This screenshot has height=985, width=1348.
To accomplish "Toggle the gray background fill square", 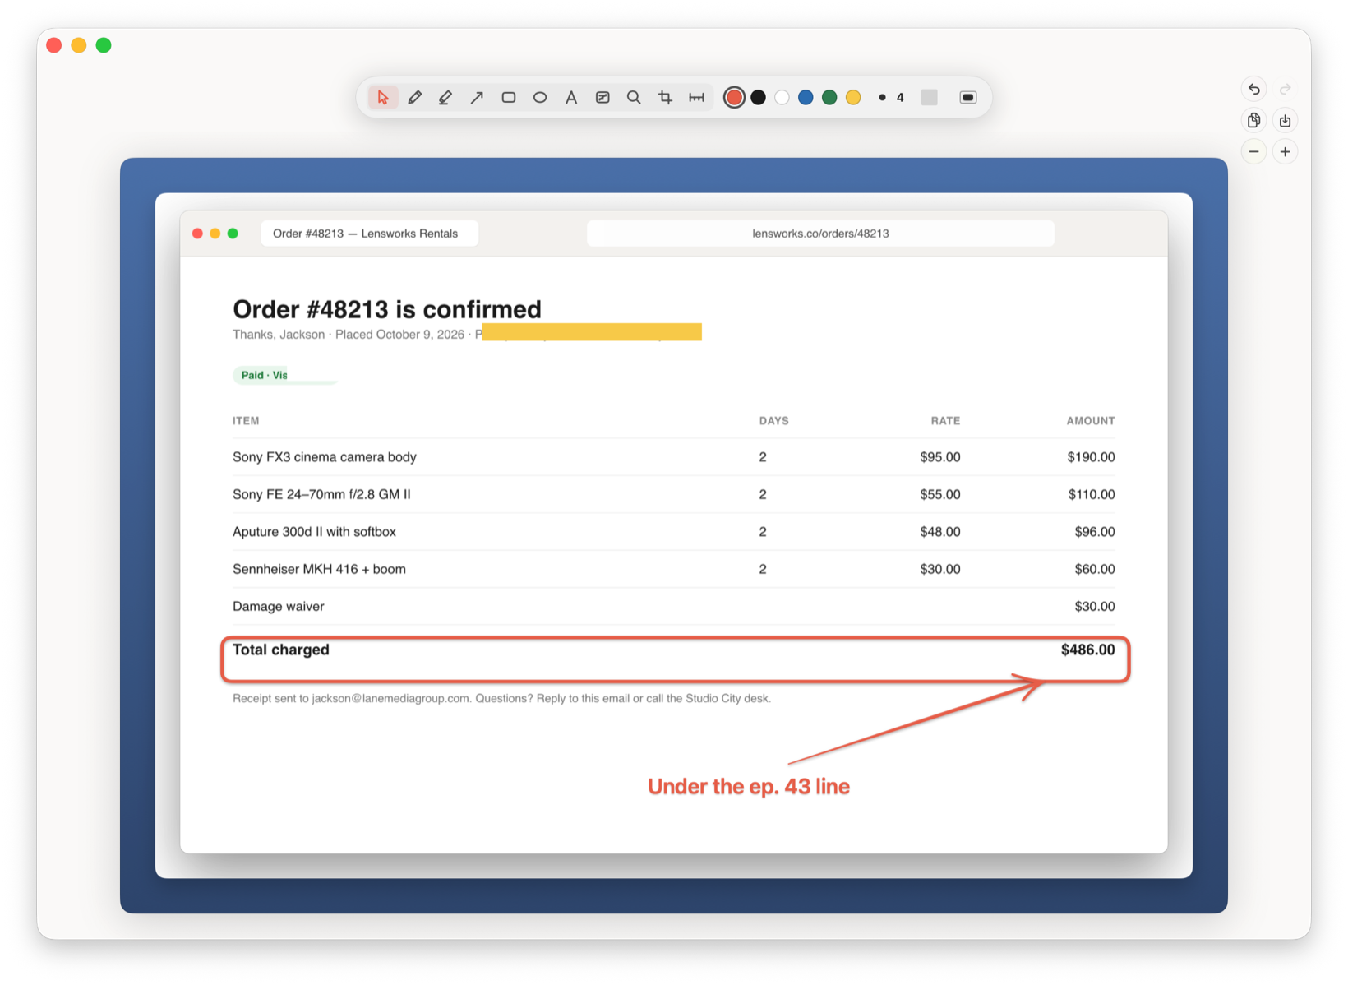I will [x=930, y=98].
